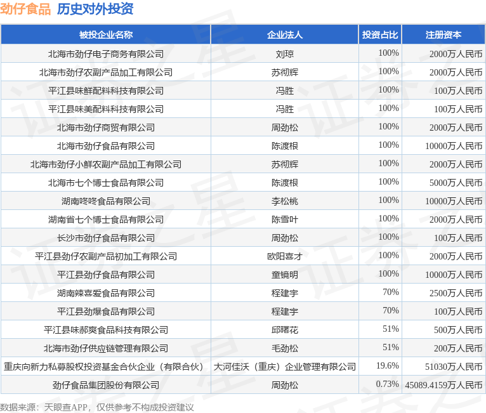The width and height of the screenshot is (486, 413).
Task: Click legal person 邱曙花
Action: pos(284,330)
